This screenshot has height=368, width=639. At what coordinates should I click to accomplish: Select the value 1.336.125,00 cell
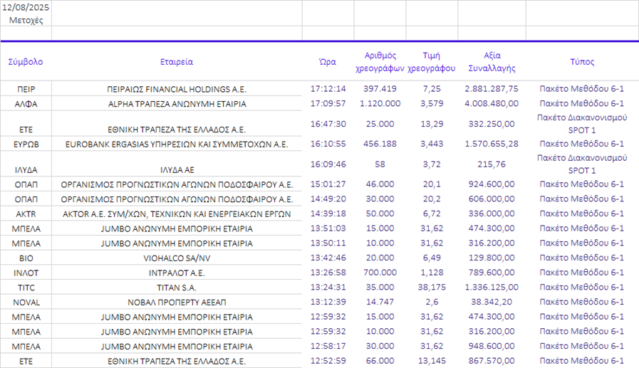pos(492,287)
